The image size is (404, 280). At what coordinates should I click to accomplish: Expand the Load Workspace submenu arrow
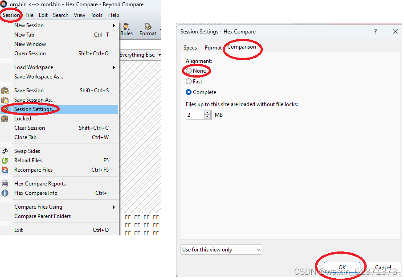[x=114, y=68]
